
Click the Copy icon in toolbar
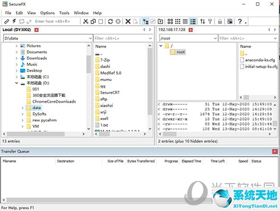(93, 21)
